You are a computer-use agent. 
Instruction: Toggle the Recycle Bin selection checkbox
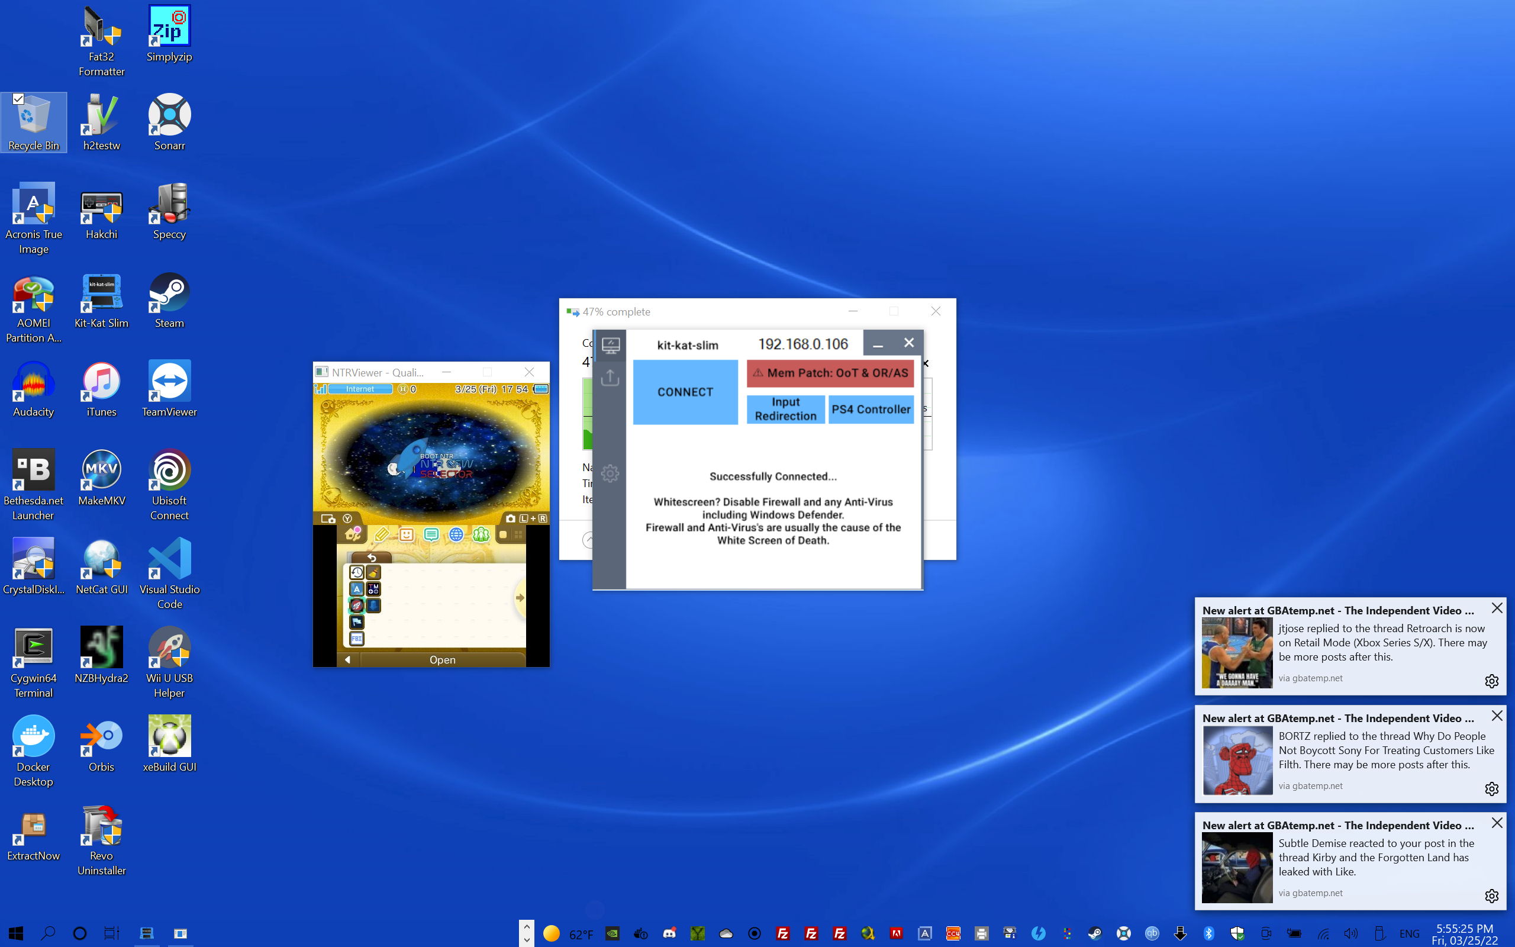[19, 99]
